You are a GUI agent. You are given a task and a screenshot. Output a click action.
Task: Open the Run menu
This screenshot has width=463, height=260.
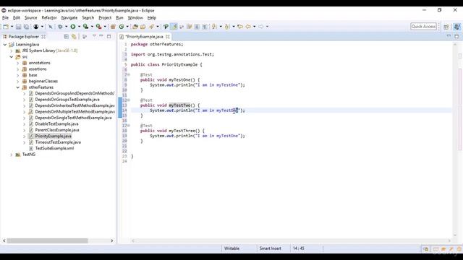coord(119,17)
